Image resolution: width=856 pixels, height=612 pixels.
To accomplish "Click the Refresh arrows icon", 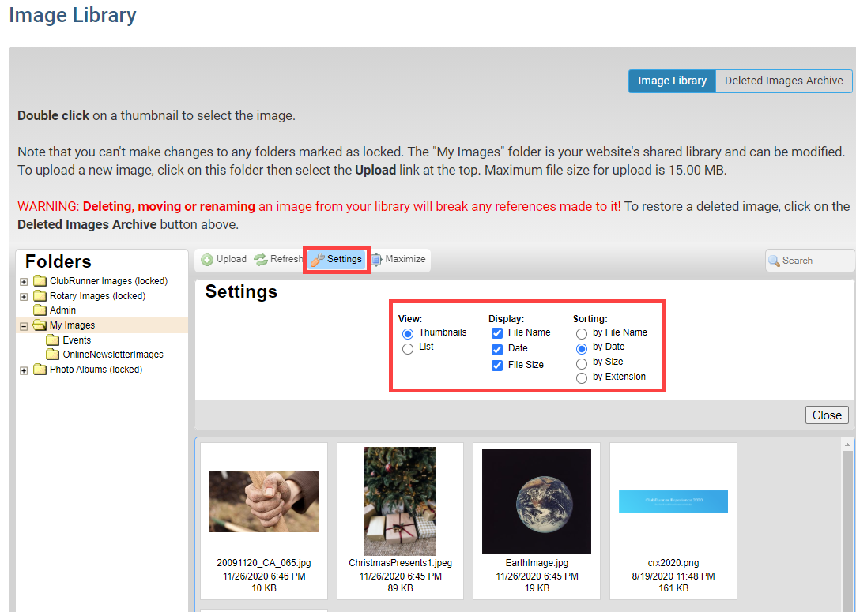I will coord(261,260).
